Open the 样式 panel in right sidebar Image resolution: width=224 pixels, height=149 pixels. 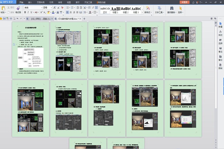tap(220, 33)
